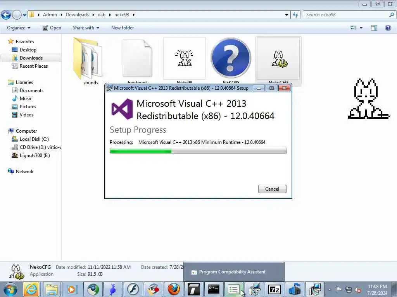Open Windows Explorer from the taskbar
This screenshot has height=297, width=397.
(x=52, y=289)
